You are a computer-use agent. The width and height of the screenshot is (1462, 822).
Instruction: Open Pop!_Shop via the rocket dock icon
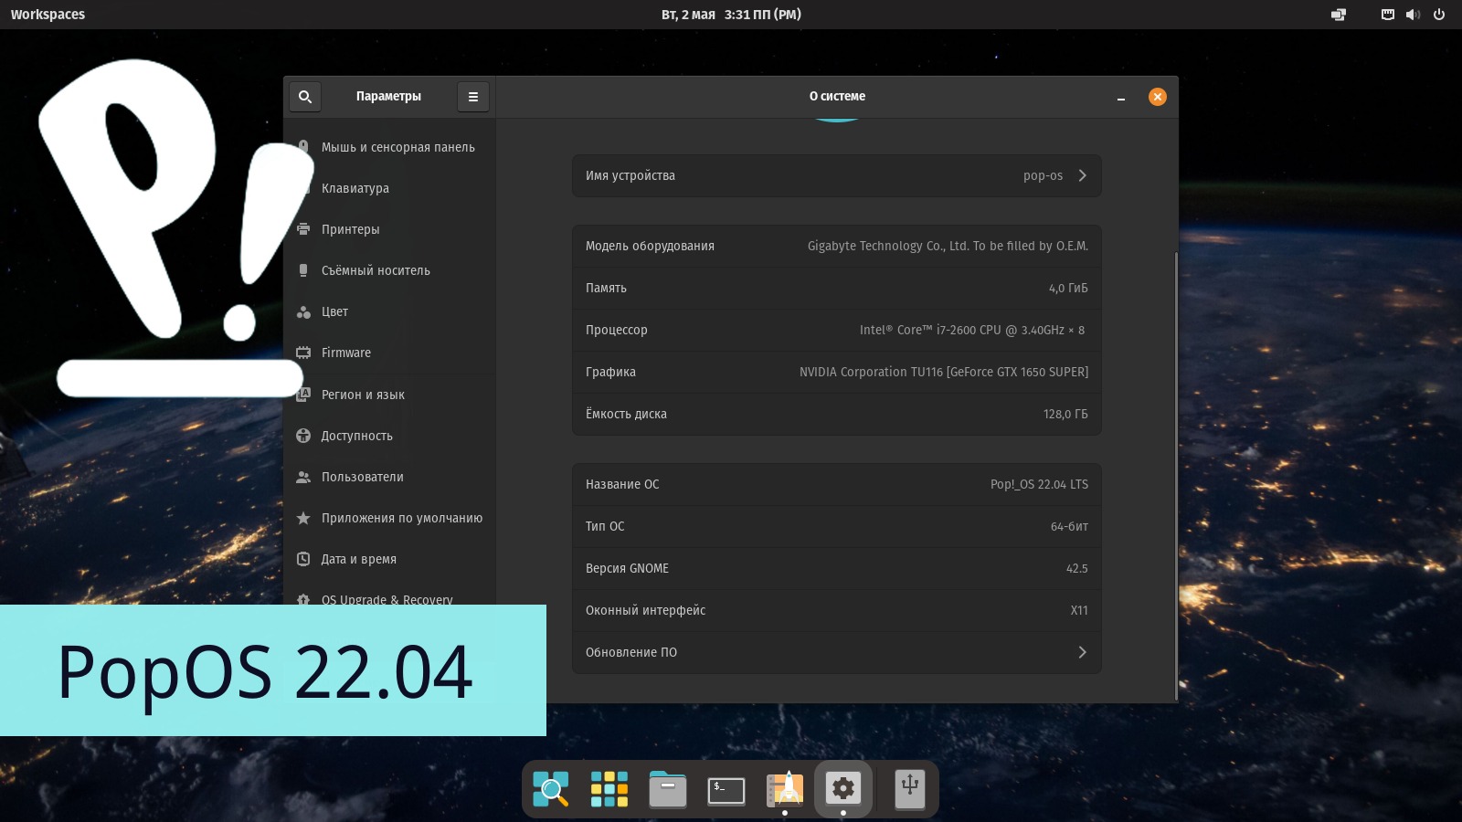pos(784,788)
